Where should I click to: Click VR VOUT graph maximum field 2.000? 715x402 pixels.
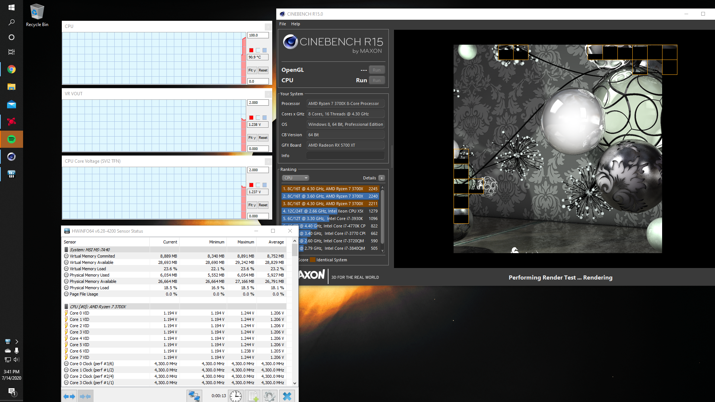click(x=258, y=103)
